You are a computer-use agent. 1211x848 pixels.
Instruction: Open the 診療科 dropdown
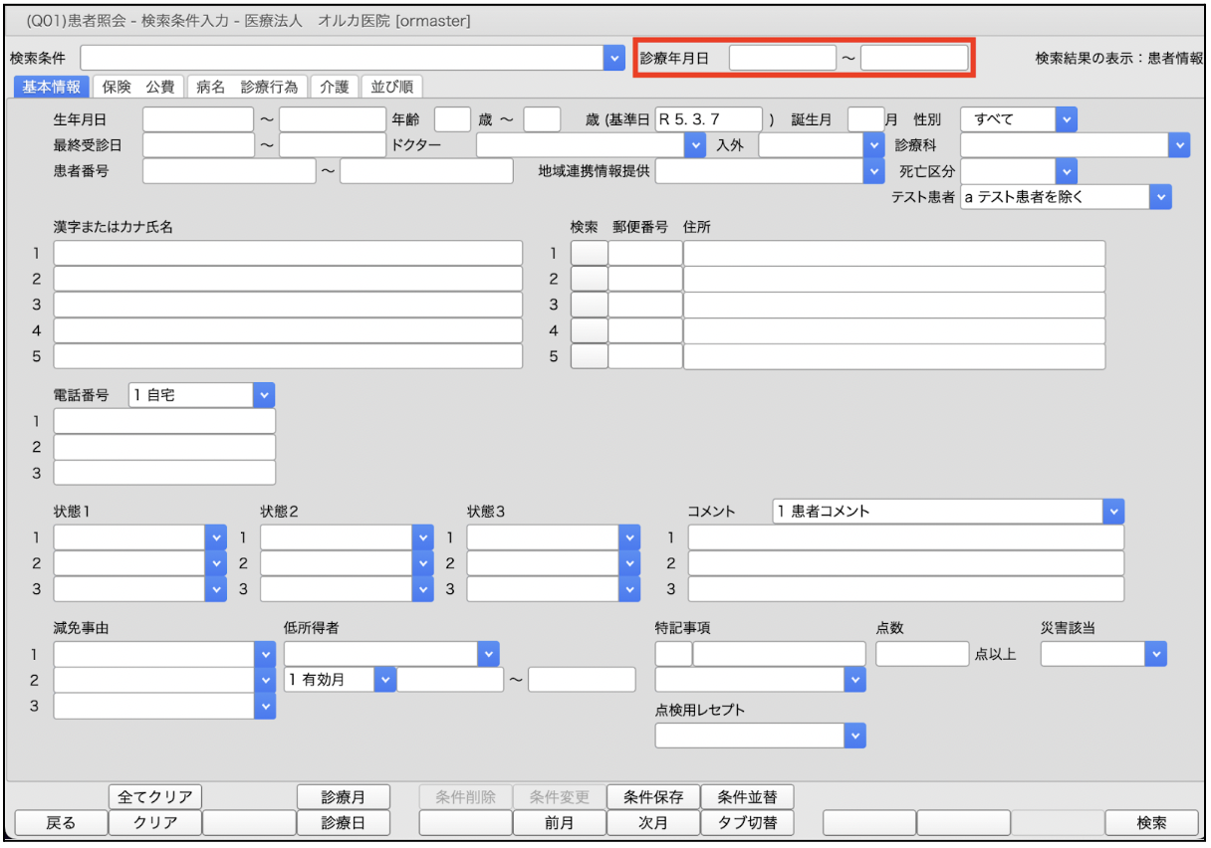(x=1179, y=145)
